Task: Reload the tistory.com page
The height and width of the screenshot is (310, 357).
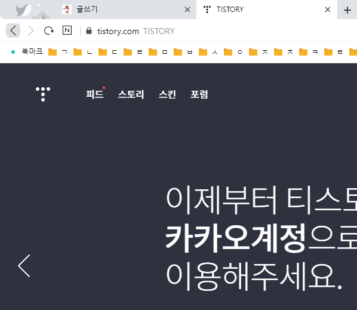Action: tap(49, 30)
